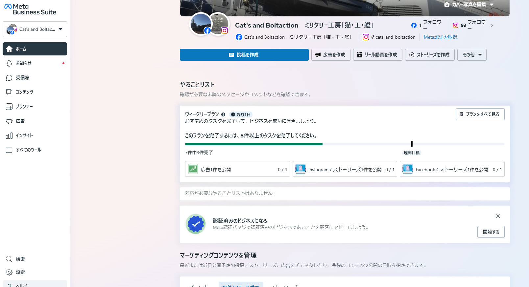Open task 広告1件を公開
Screen dimensions: 529x287
coord(237,169)
